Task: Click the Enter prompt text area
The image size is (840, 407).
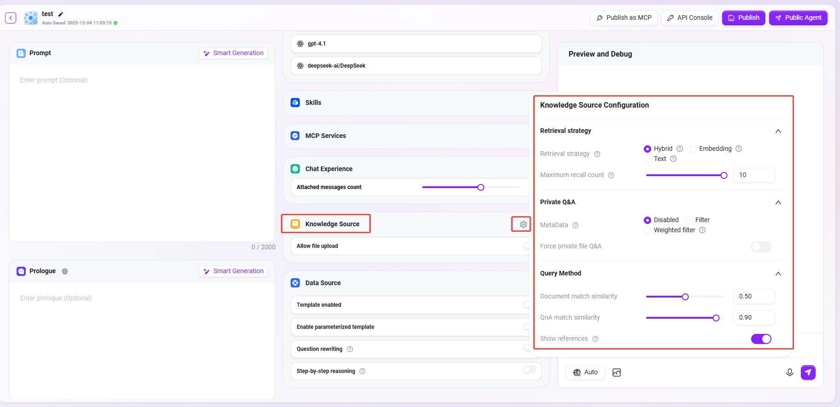Action: tap(142, 152)
